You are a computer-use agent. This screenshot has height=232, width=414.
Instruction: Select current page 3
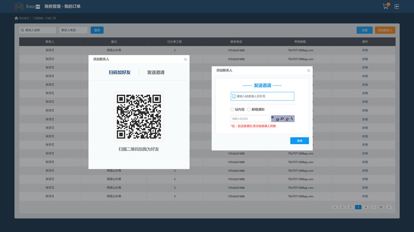(358, 207)
